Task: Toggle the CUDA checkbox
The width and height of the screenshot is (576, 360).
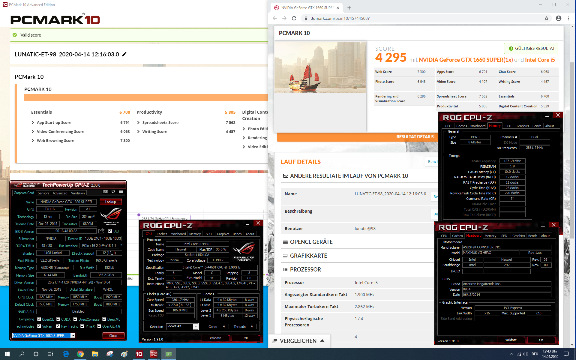Action: [58, 319]
